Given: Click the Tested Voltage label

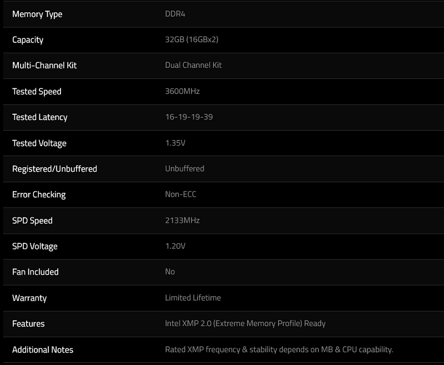Looking at the screenshot, I should [x=39, y=143].
